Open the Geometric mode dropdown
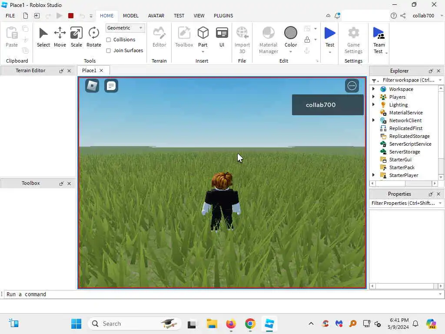The image size is (445, 334). pos(125,28)
